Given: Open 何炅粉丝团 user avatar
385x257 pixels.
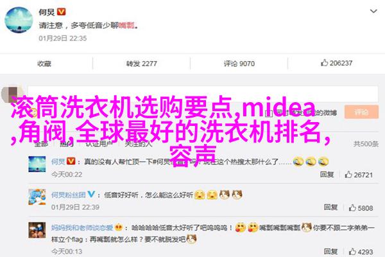Looking at the screenshot, I should (x=37, y=197).
